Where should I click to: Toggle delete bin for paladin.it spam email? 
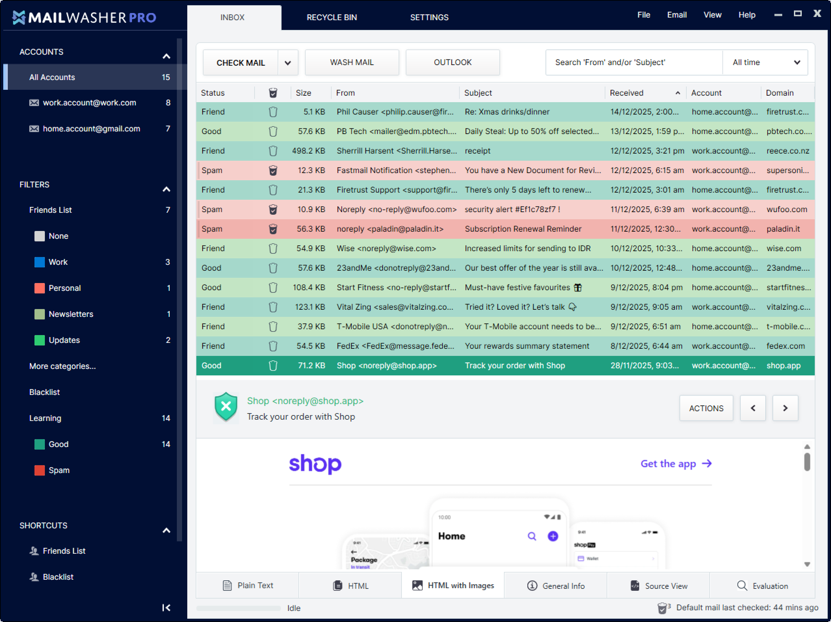point(273,229)
